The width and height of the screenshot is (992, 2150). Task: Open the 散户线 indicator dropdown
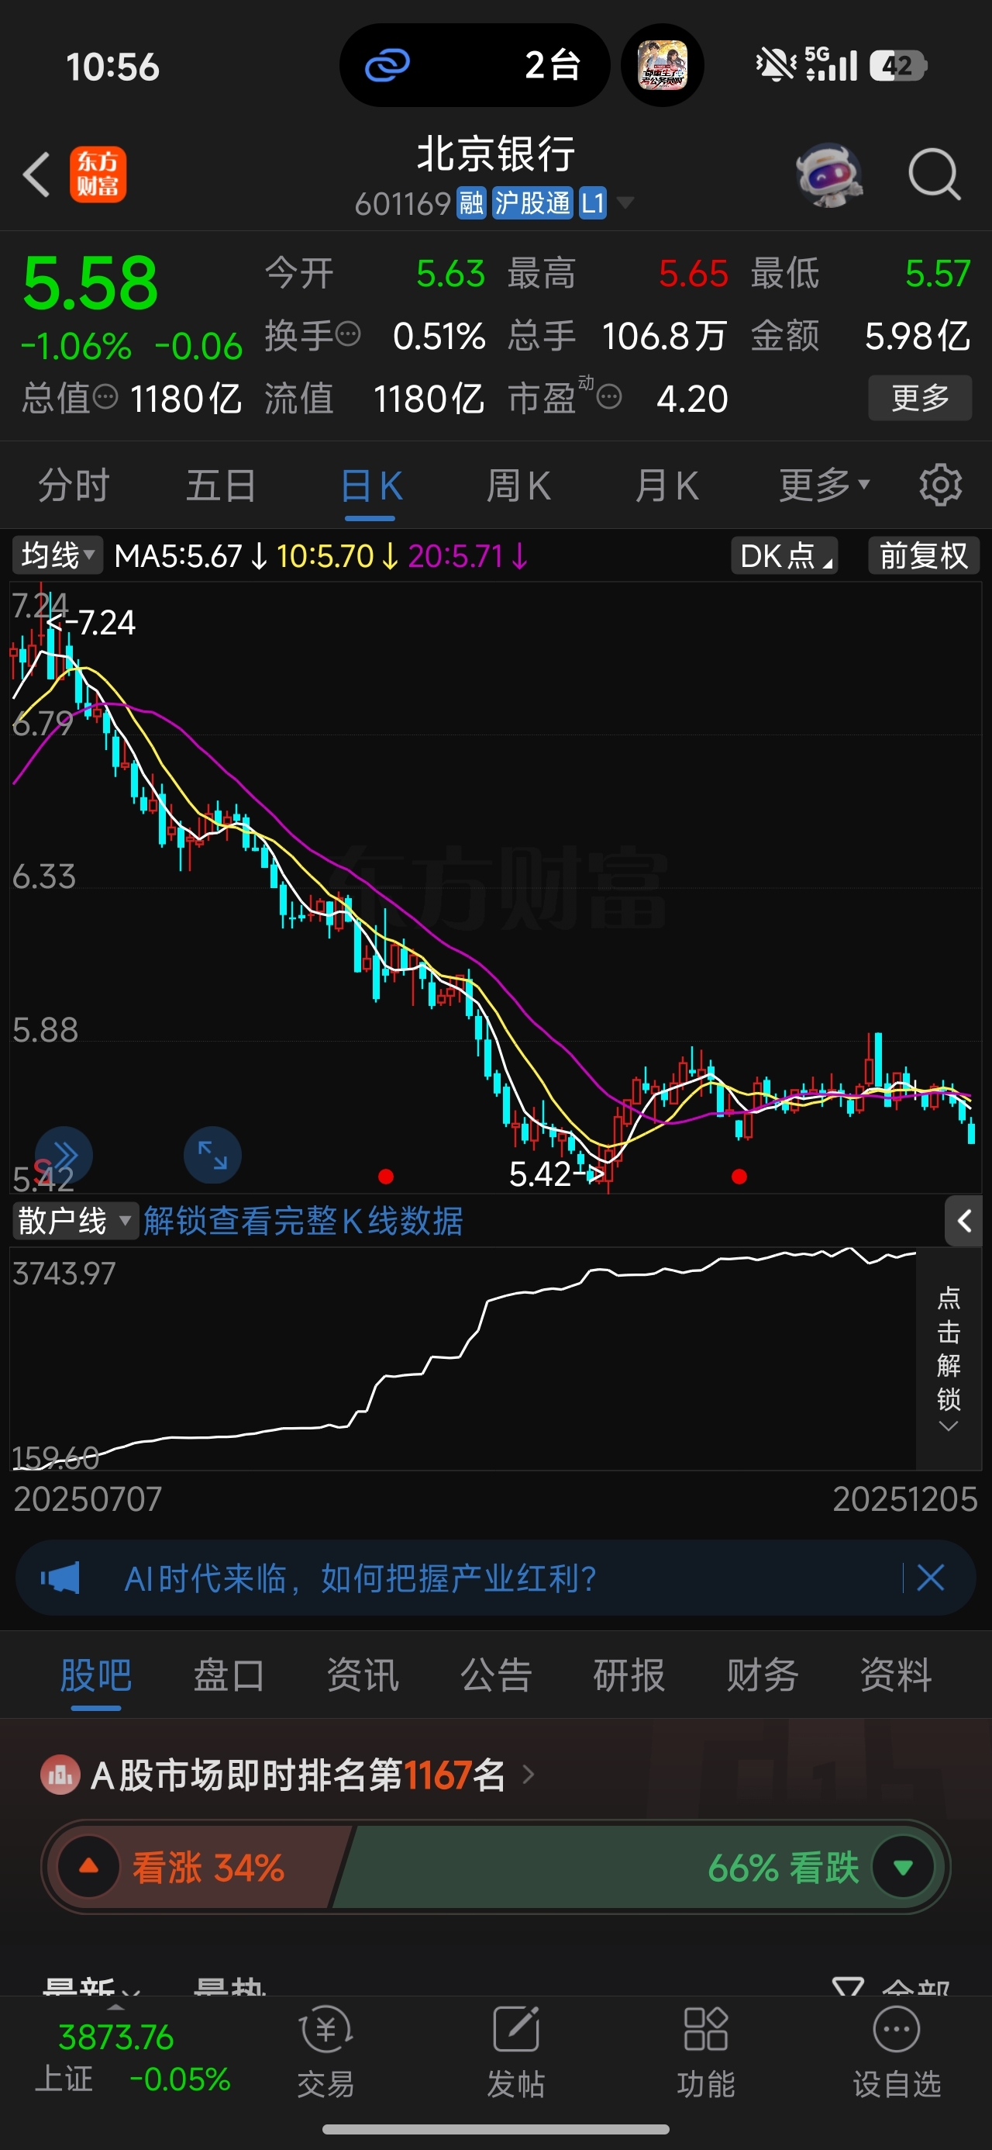(74, 1221)
